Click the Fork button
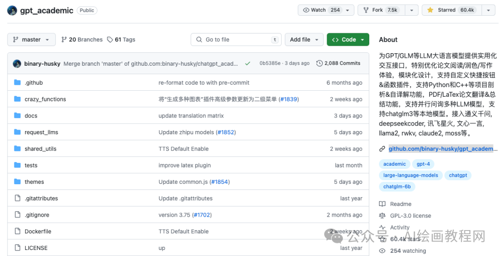 click(381, 10)
